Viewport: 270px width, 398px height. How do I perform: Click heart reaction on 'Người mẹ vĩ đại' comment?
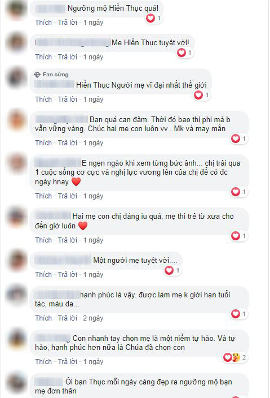[198, 95]
